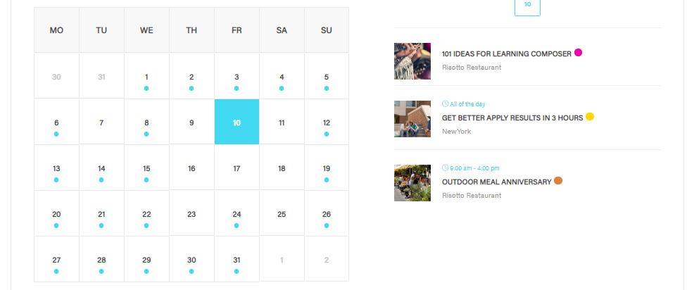Screen dimensions: 687x290
Task: Click the event dot under day 31
Action: 237,271
